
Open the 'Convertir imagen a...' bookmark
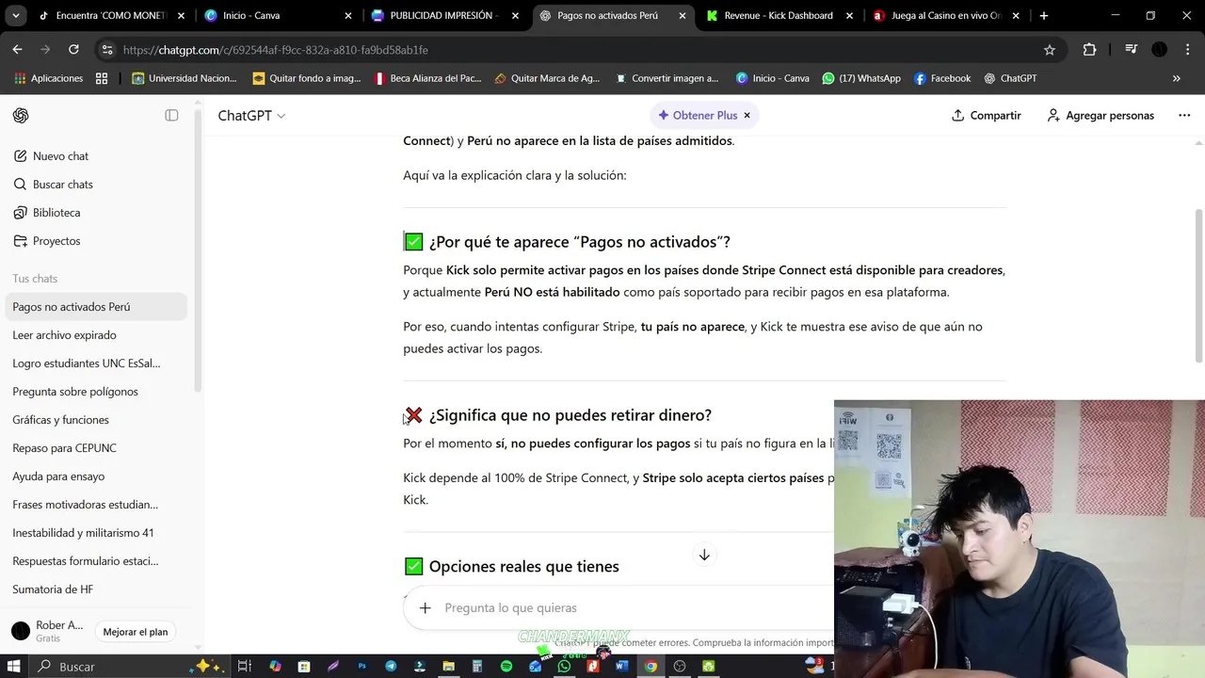[667, 78]
